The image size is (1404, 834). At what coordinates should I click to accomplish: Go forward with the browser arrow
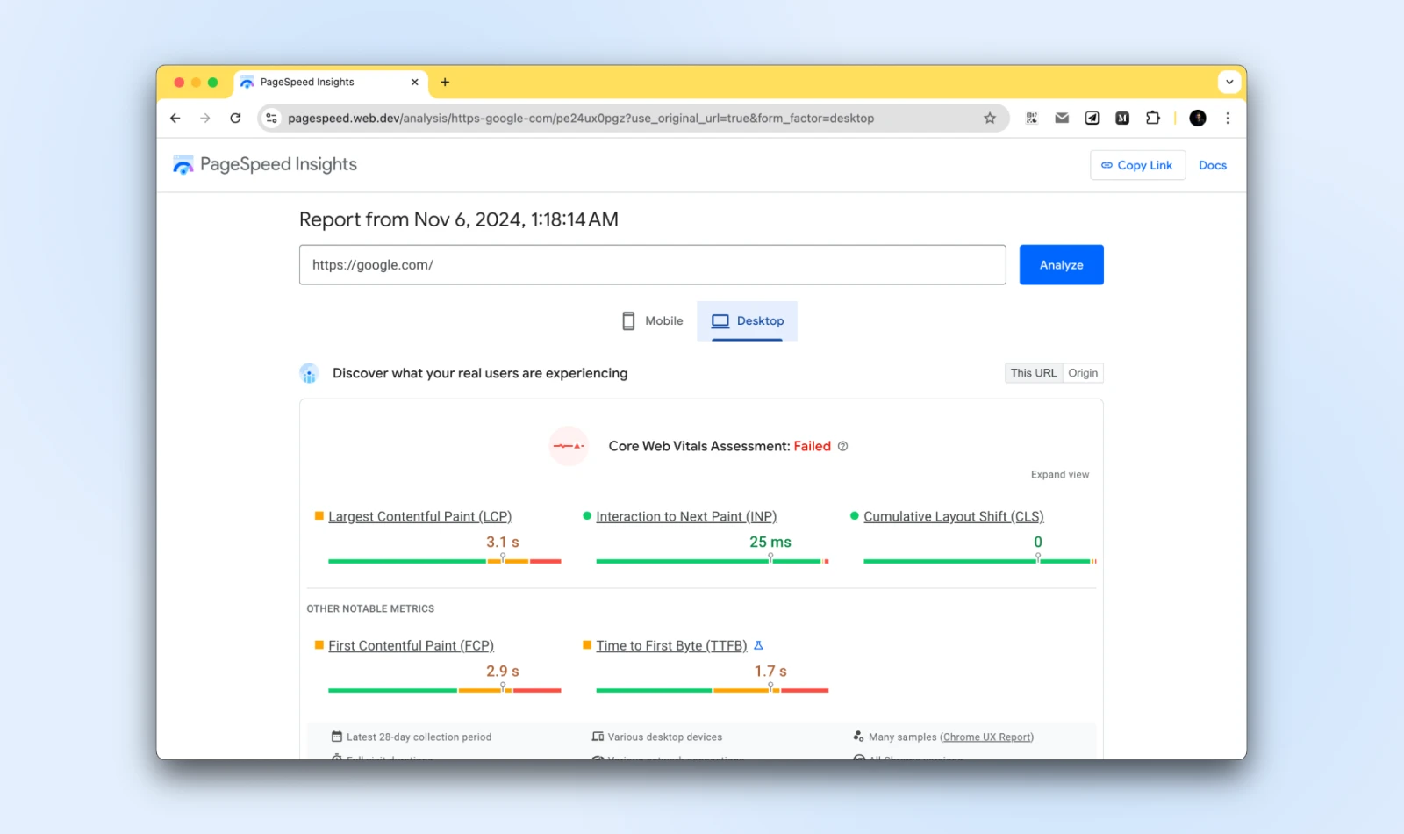tap(205, 118)
